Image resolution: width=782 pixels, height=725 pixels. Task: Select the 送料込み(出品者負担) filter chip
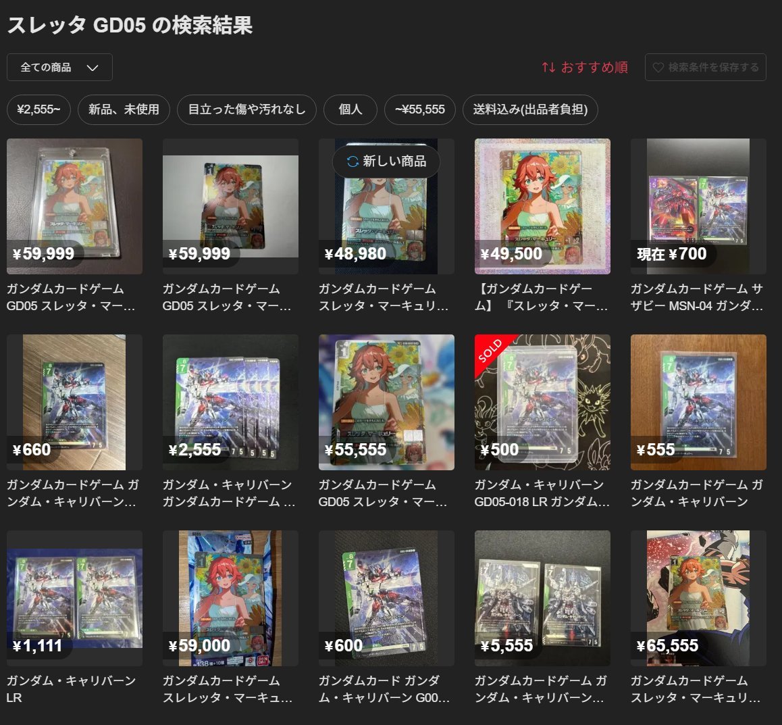[x=530, y=109]
